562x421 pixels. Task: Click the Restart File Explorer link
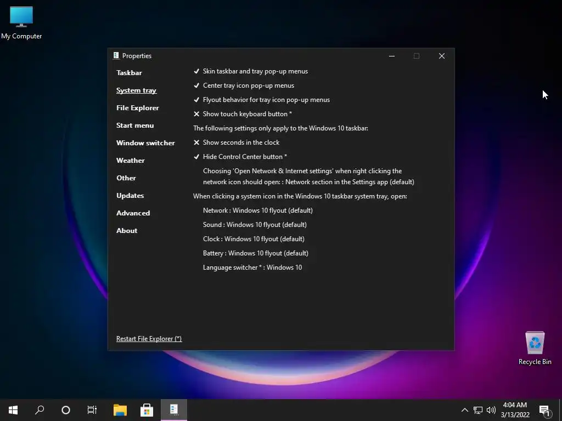point(149,339)
